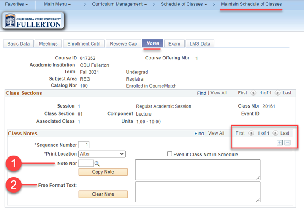Click the Component value Lecture

[144, 114]
